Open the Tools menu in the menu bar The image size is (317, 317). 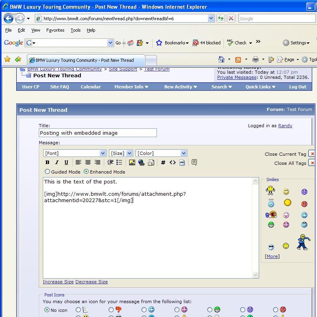click(x=76, y=30)
